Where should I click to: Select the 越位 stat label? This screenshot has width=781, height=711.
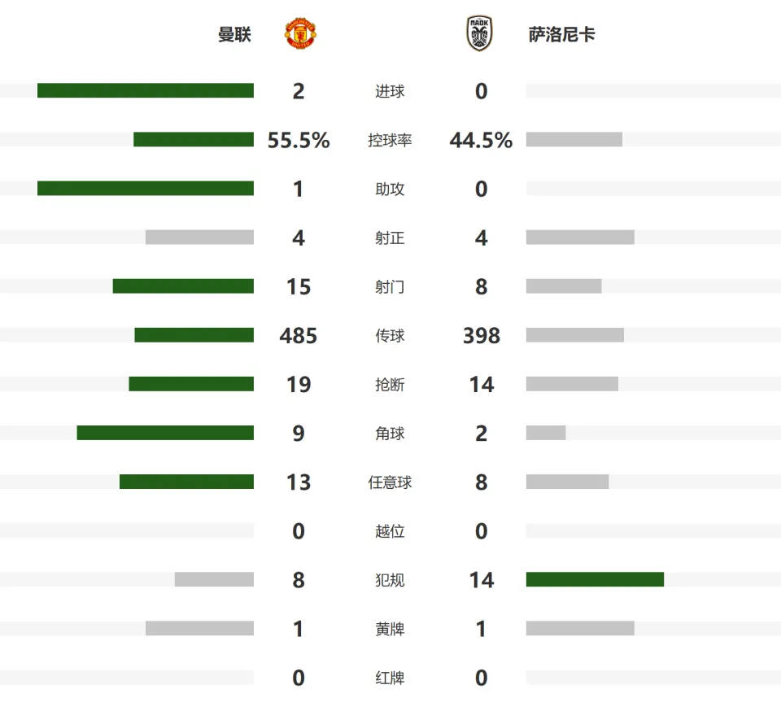click(x=390, y=531)
